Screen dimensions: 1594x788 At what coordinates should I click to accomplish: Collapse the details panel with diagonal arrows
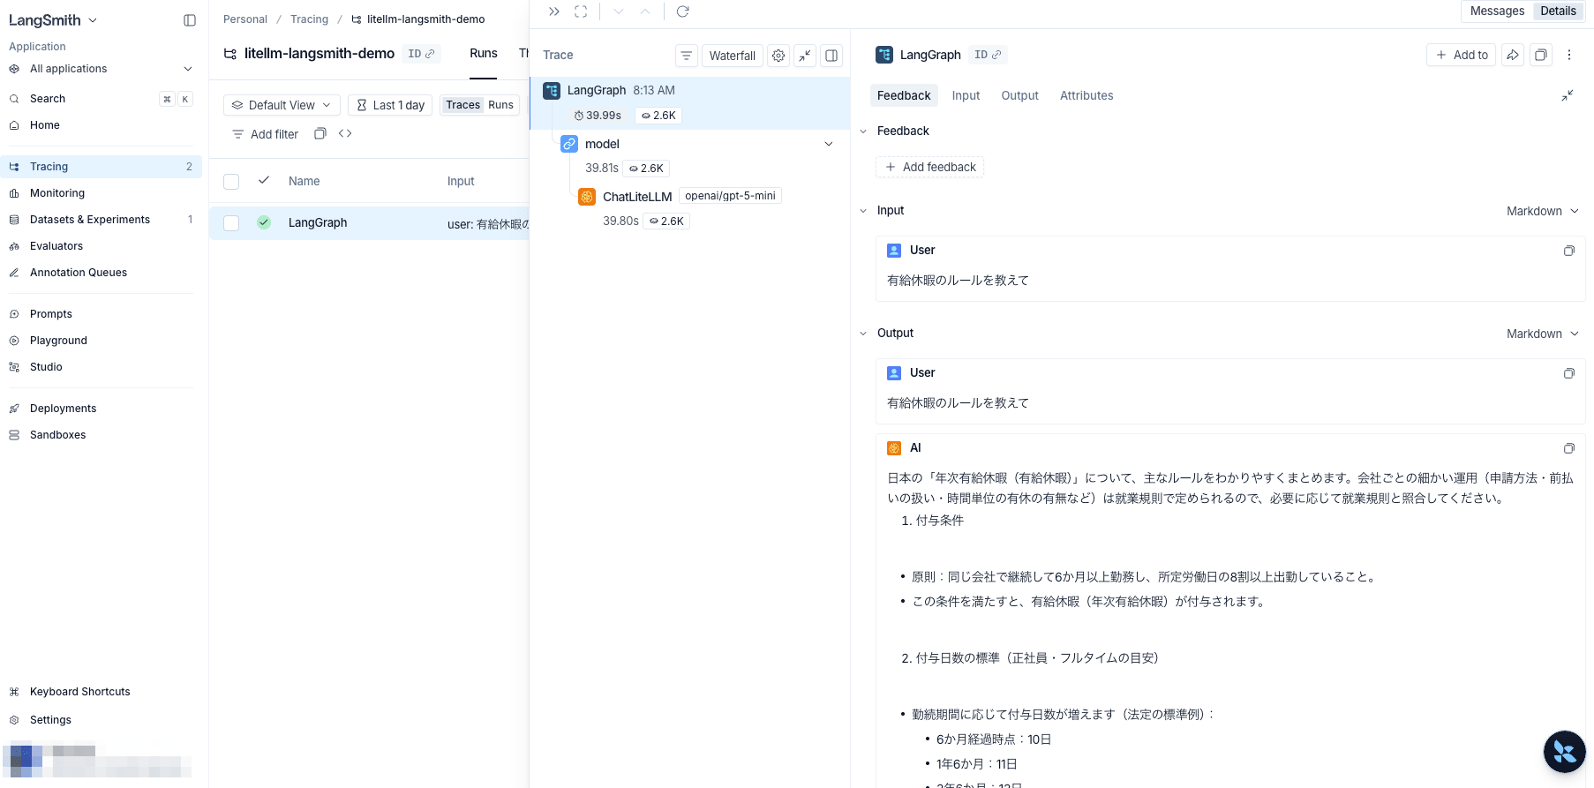point(1568,95)
